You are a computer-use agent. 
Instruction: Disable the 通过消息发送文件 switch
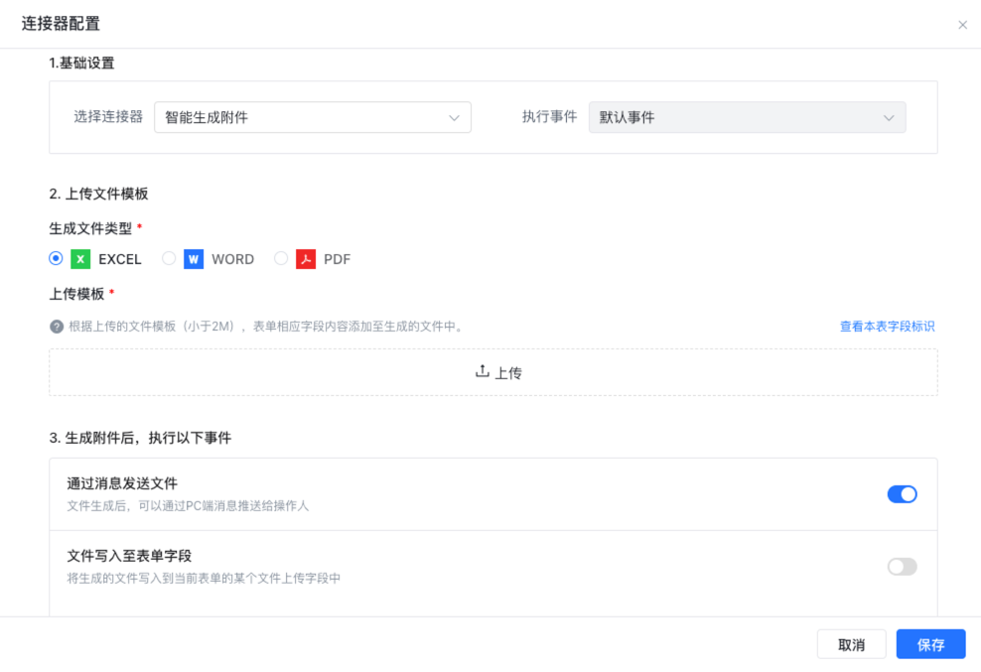tap(902, 494)
